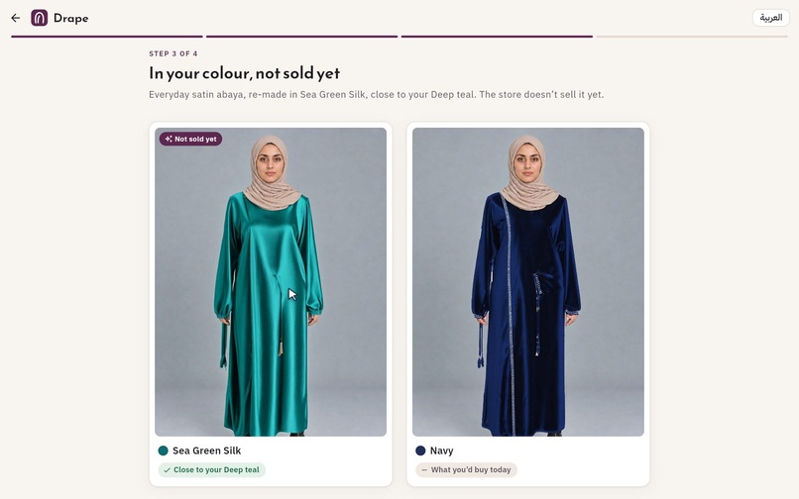The height and width of the screenshot is (499, 799).
Task: Open the Navy abaya image
Action: 528,281
